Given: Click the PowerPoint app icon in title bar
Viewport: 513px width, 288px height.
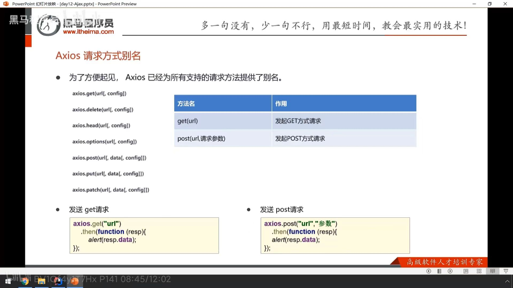Looking at the screenshot, I should [x=6, y=4].
